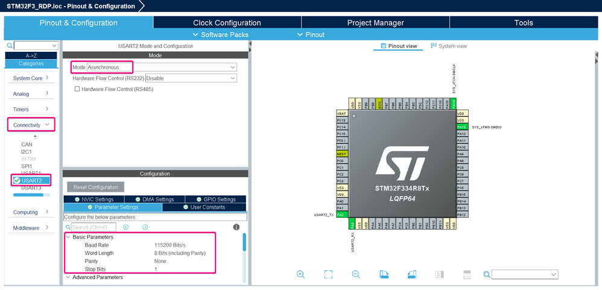Select pin PA0 on the chip

coord(342,201)
